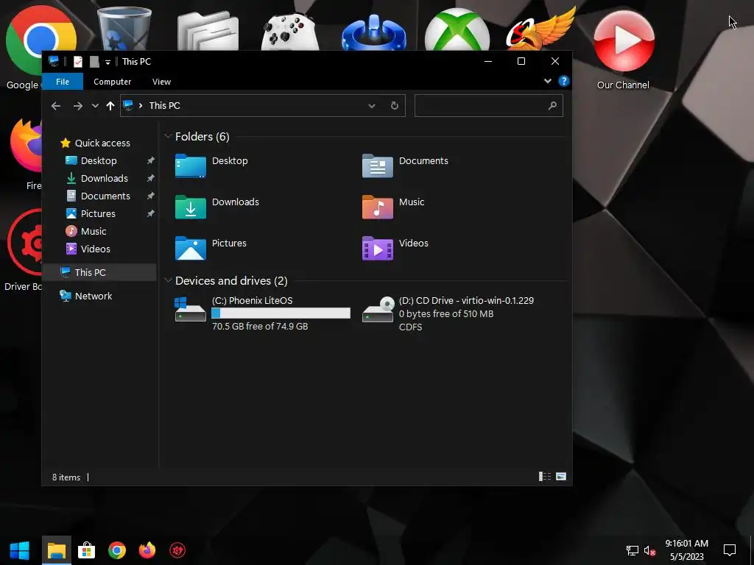Click '8 items' in status bar
This screenshot has width=754, height=565.
click(x=66, y=477)
